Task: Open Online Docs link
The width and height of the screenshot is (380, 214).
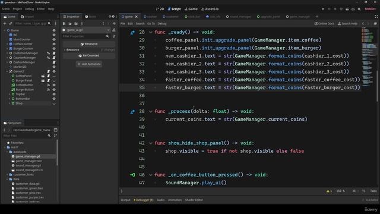Action: click(324, 24)
